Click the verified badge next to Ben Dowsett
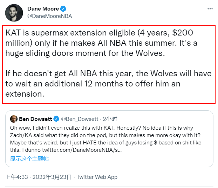Screen dimensions: 218x188 (56, 119)
